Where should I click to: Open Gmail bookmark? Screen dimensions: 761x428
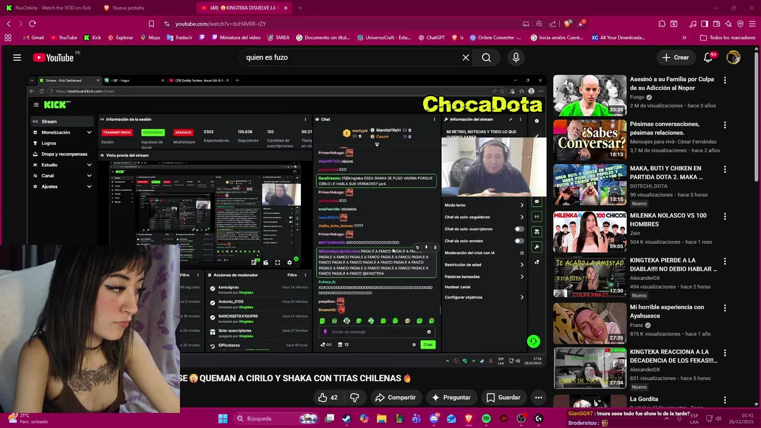tap(33, 37)
